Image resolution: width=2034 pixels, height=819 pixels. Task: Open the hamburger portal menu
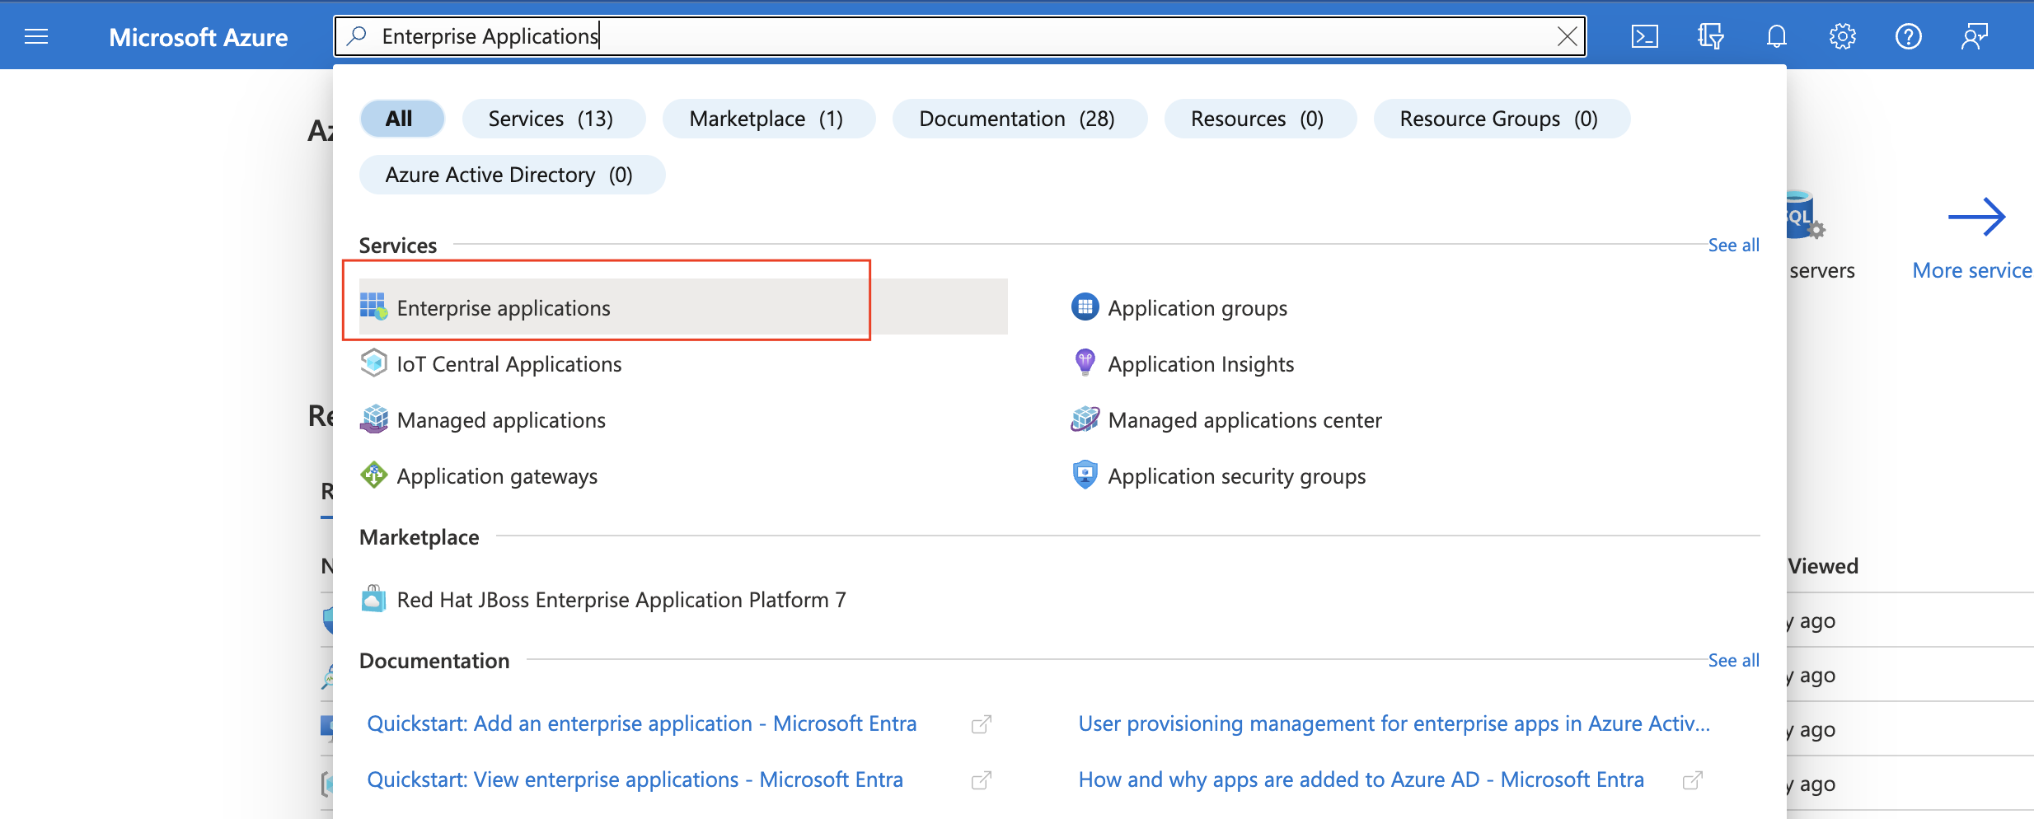[36, 36]
